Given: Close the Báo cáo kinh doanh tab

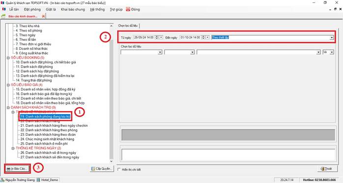Looking at the screenshot, I should [x=43, y=16].
